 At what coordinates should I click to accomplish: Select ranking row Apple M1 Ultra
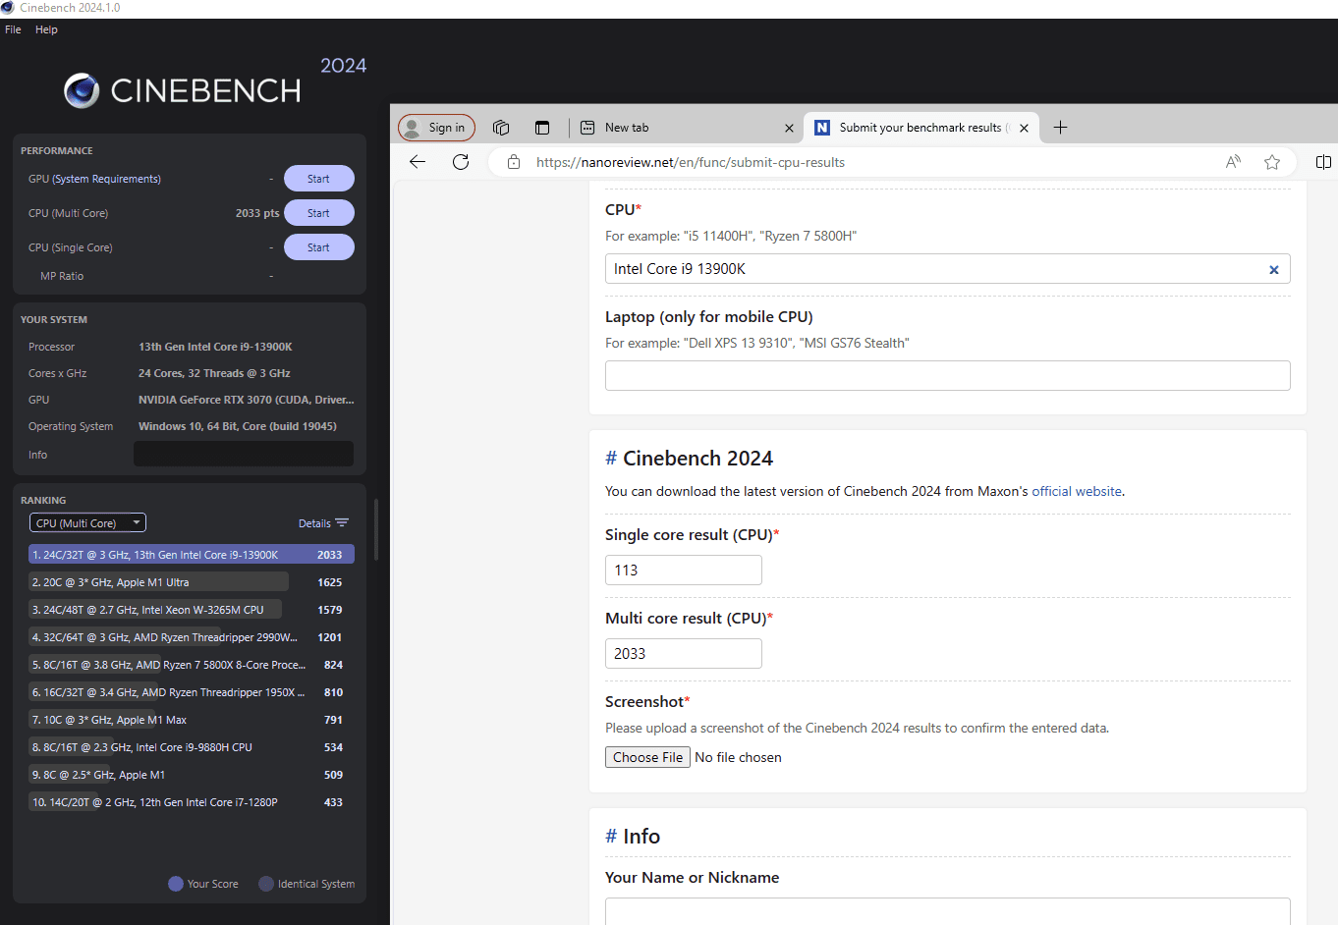(x=191, y=582)
